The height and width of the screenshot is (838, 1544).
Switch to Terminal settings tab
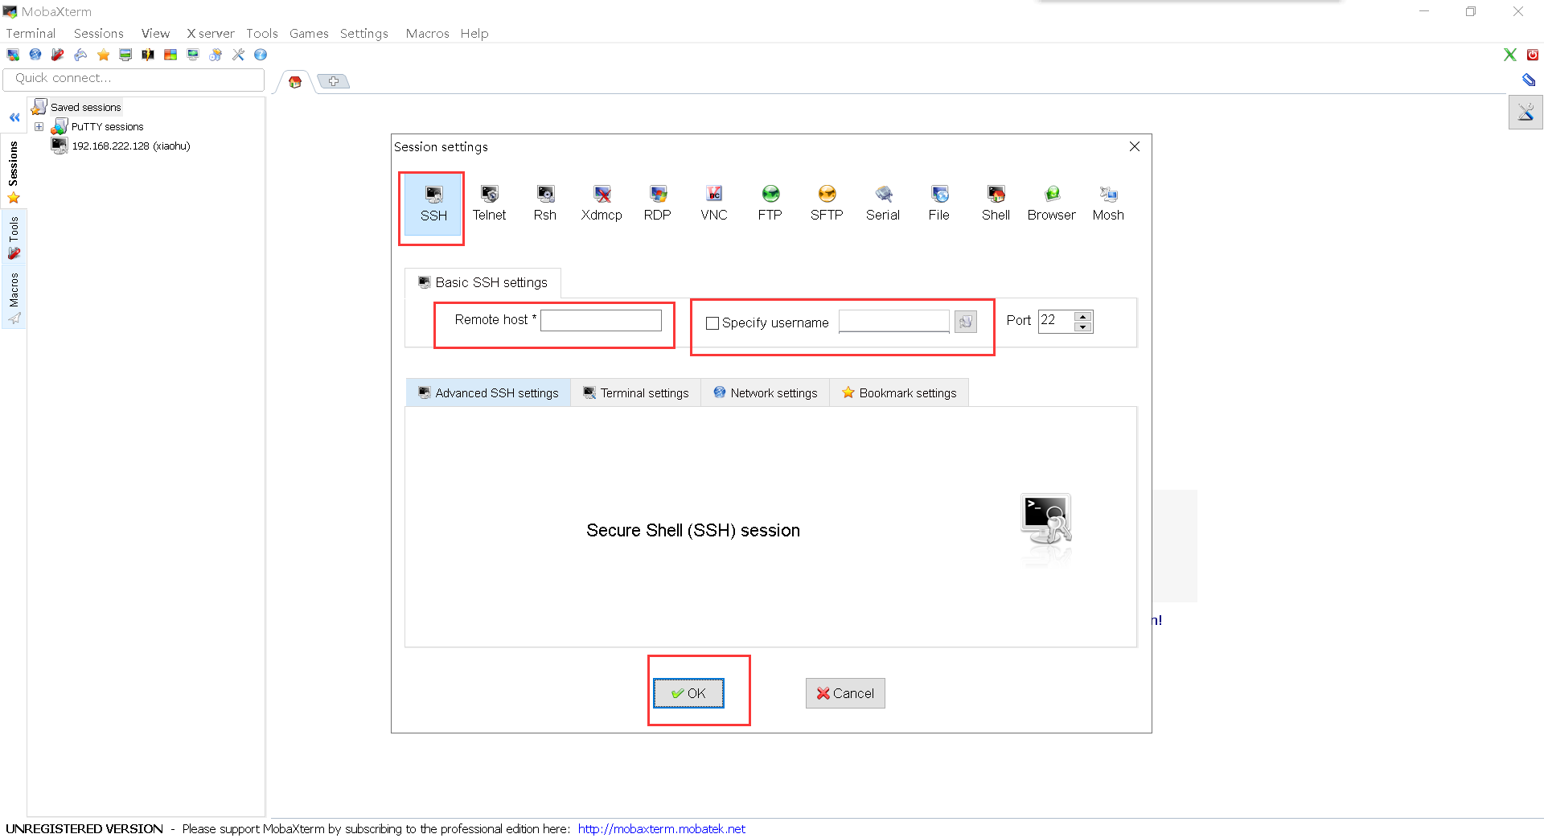click(x=636, y=392)
